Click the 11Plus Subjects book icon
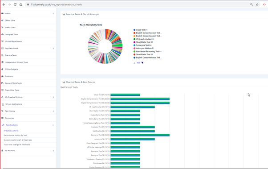 2,69
